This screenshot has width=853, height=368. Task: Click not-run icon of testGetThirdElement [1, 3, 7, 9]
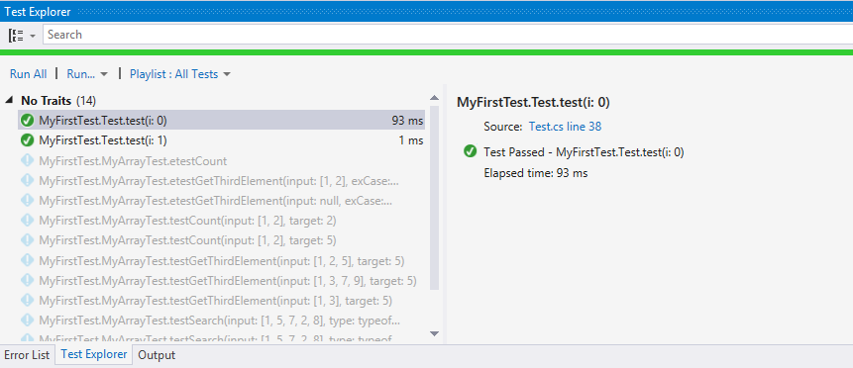click(27, 281)
